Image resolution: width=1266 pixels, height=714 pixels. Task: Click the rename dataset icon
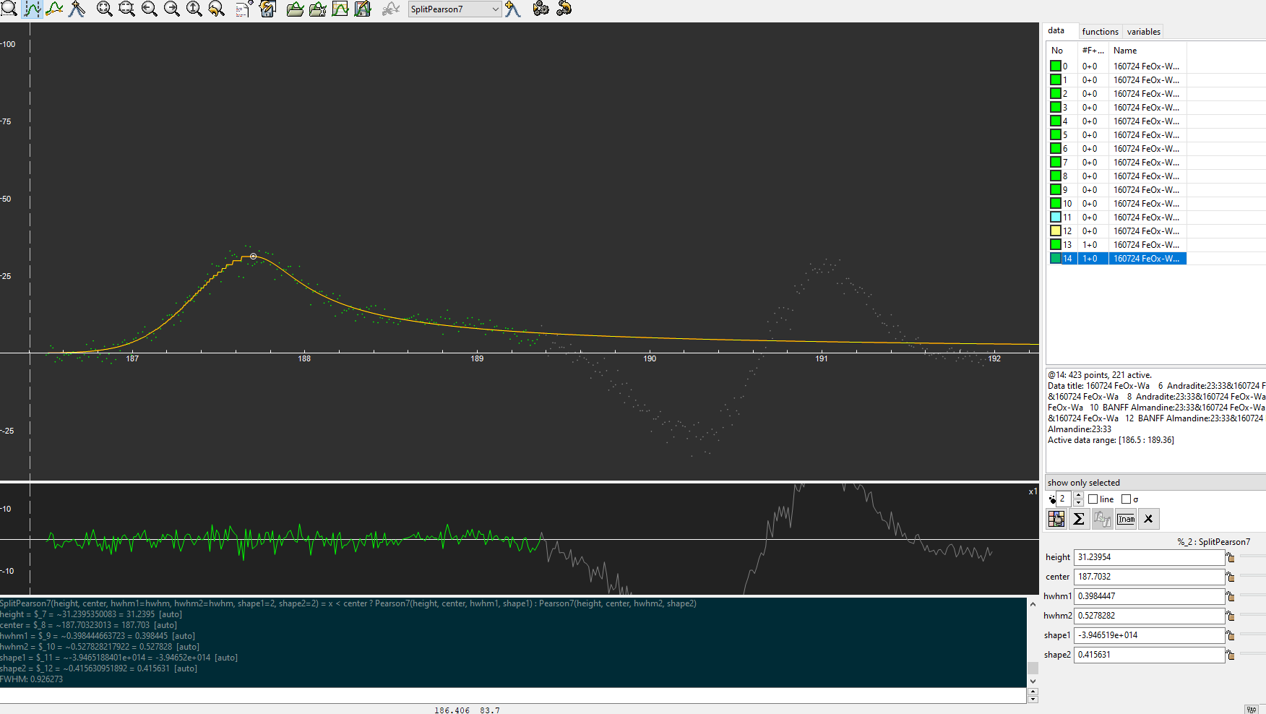(1126, 519)
